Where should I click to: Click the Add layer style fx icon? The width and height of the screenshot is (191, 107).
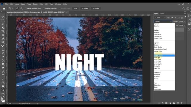(x=163, y=103)
